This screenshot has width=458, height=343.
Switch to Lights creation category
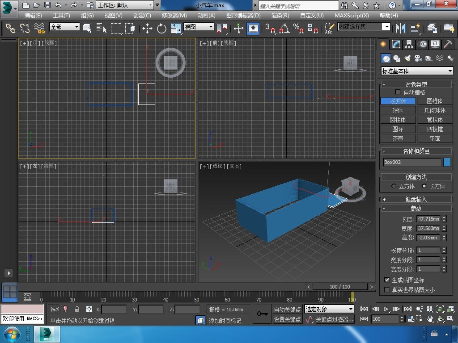407,59
